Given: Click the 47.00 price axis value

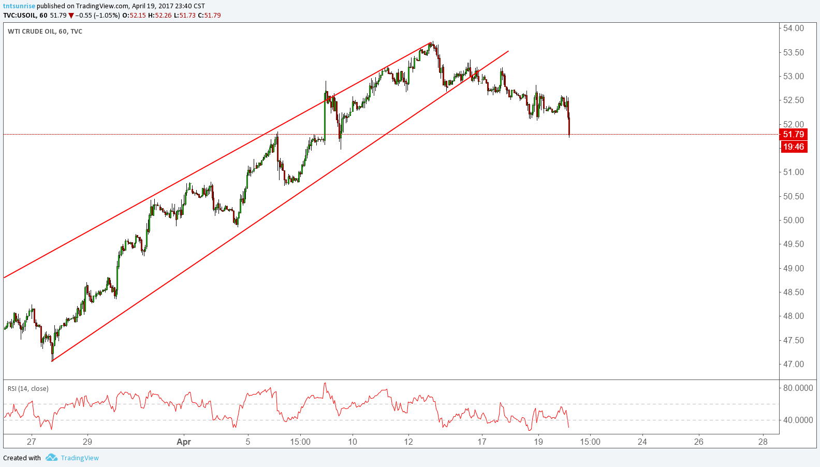Looking at the screenshot, I should 794,364.
